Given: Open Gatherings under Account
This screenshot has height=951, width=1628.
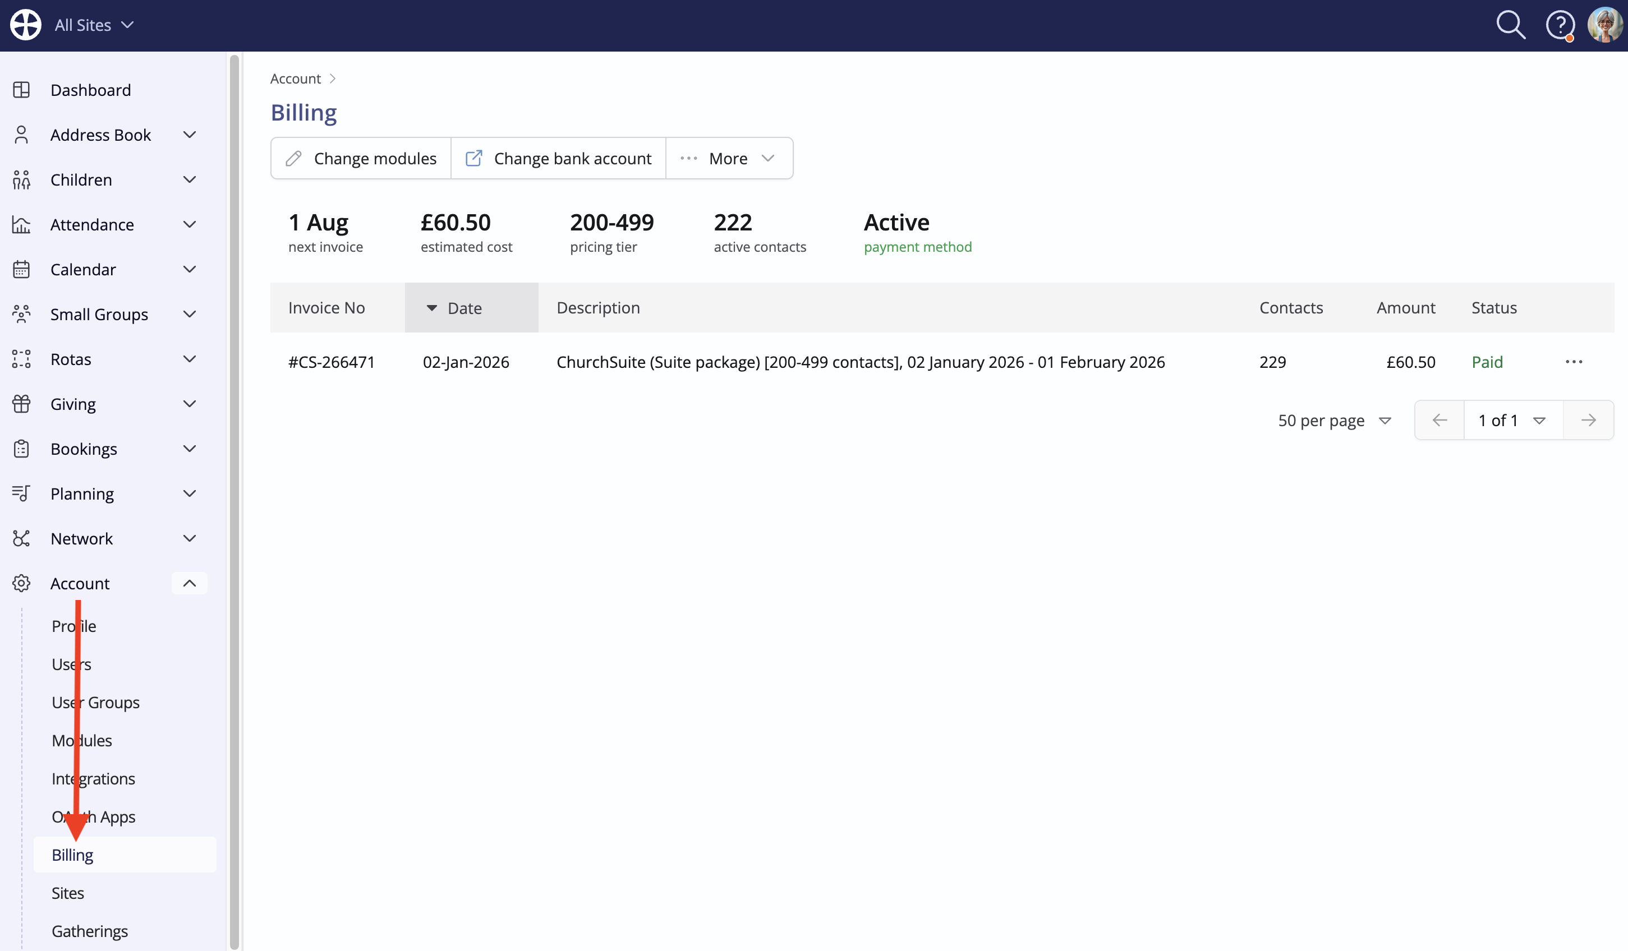Looking at the screenshot, I should click(90, 931).
